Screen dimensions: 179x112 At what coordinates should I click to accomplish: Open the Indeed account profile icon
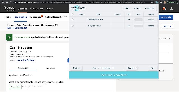(171, 9)
